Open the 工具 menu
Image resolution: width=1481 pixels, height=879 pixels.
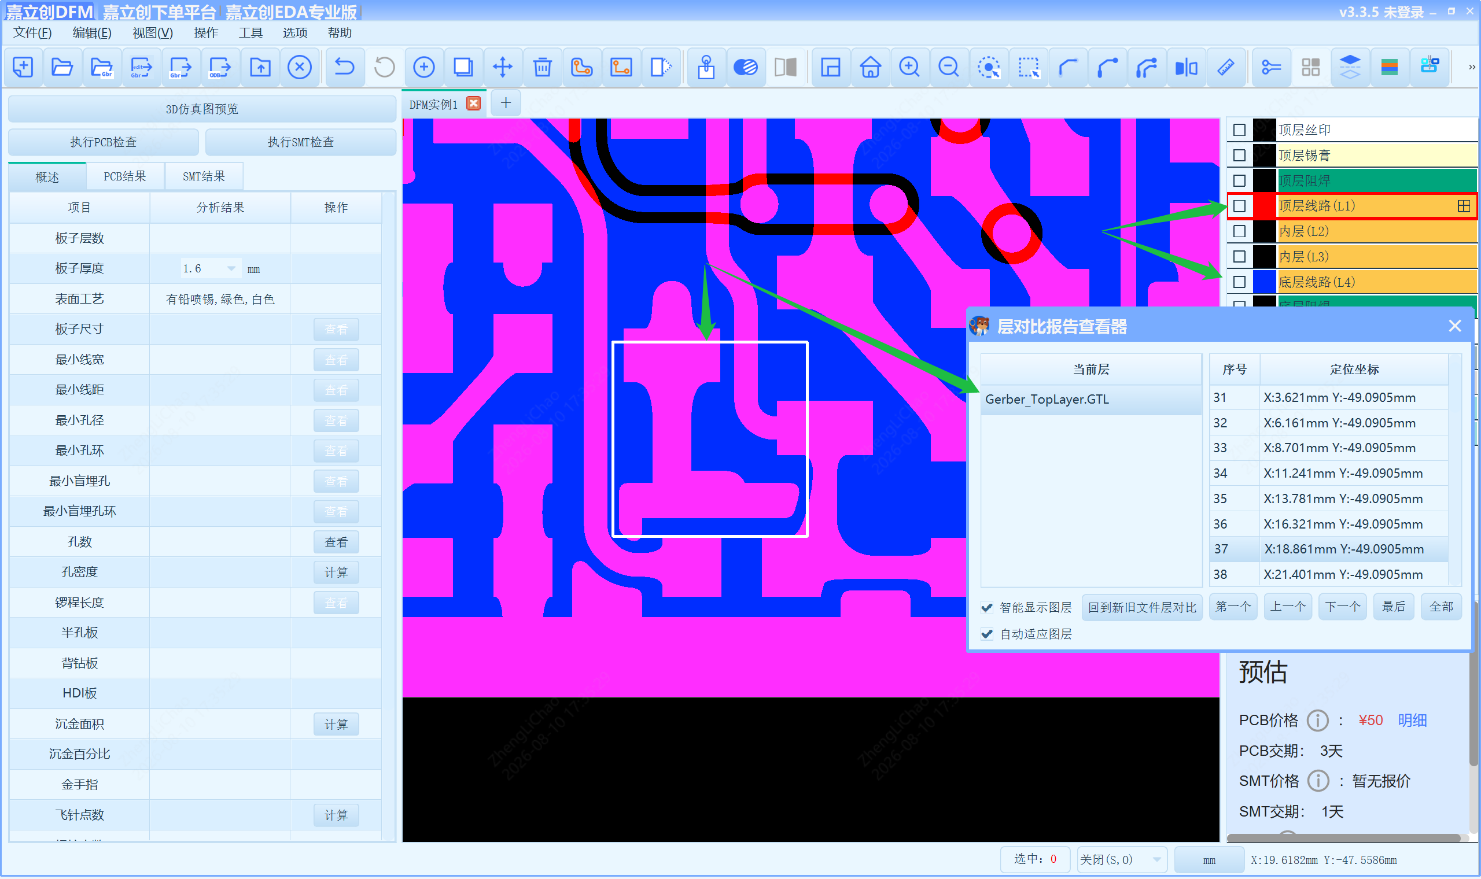tap(250, 32)
